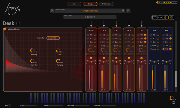This screenshot has height=108, width=180.
Task: Toggle Ch 2 Send on/off
Action: coord(108,46)
